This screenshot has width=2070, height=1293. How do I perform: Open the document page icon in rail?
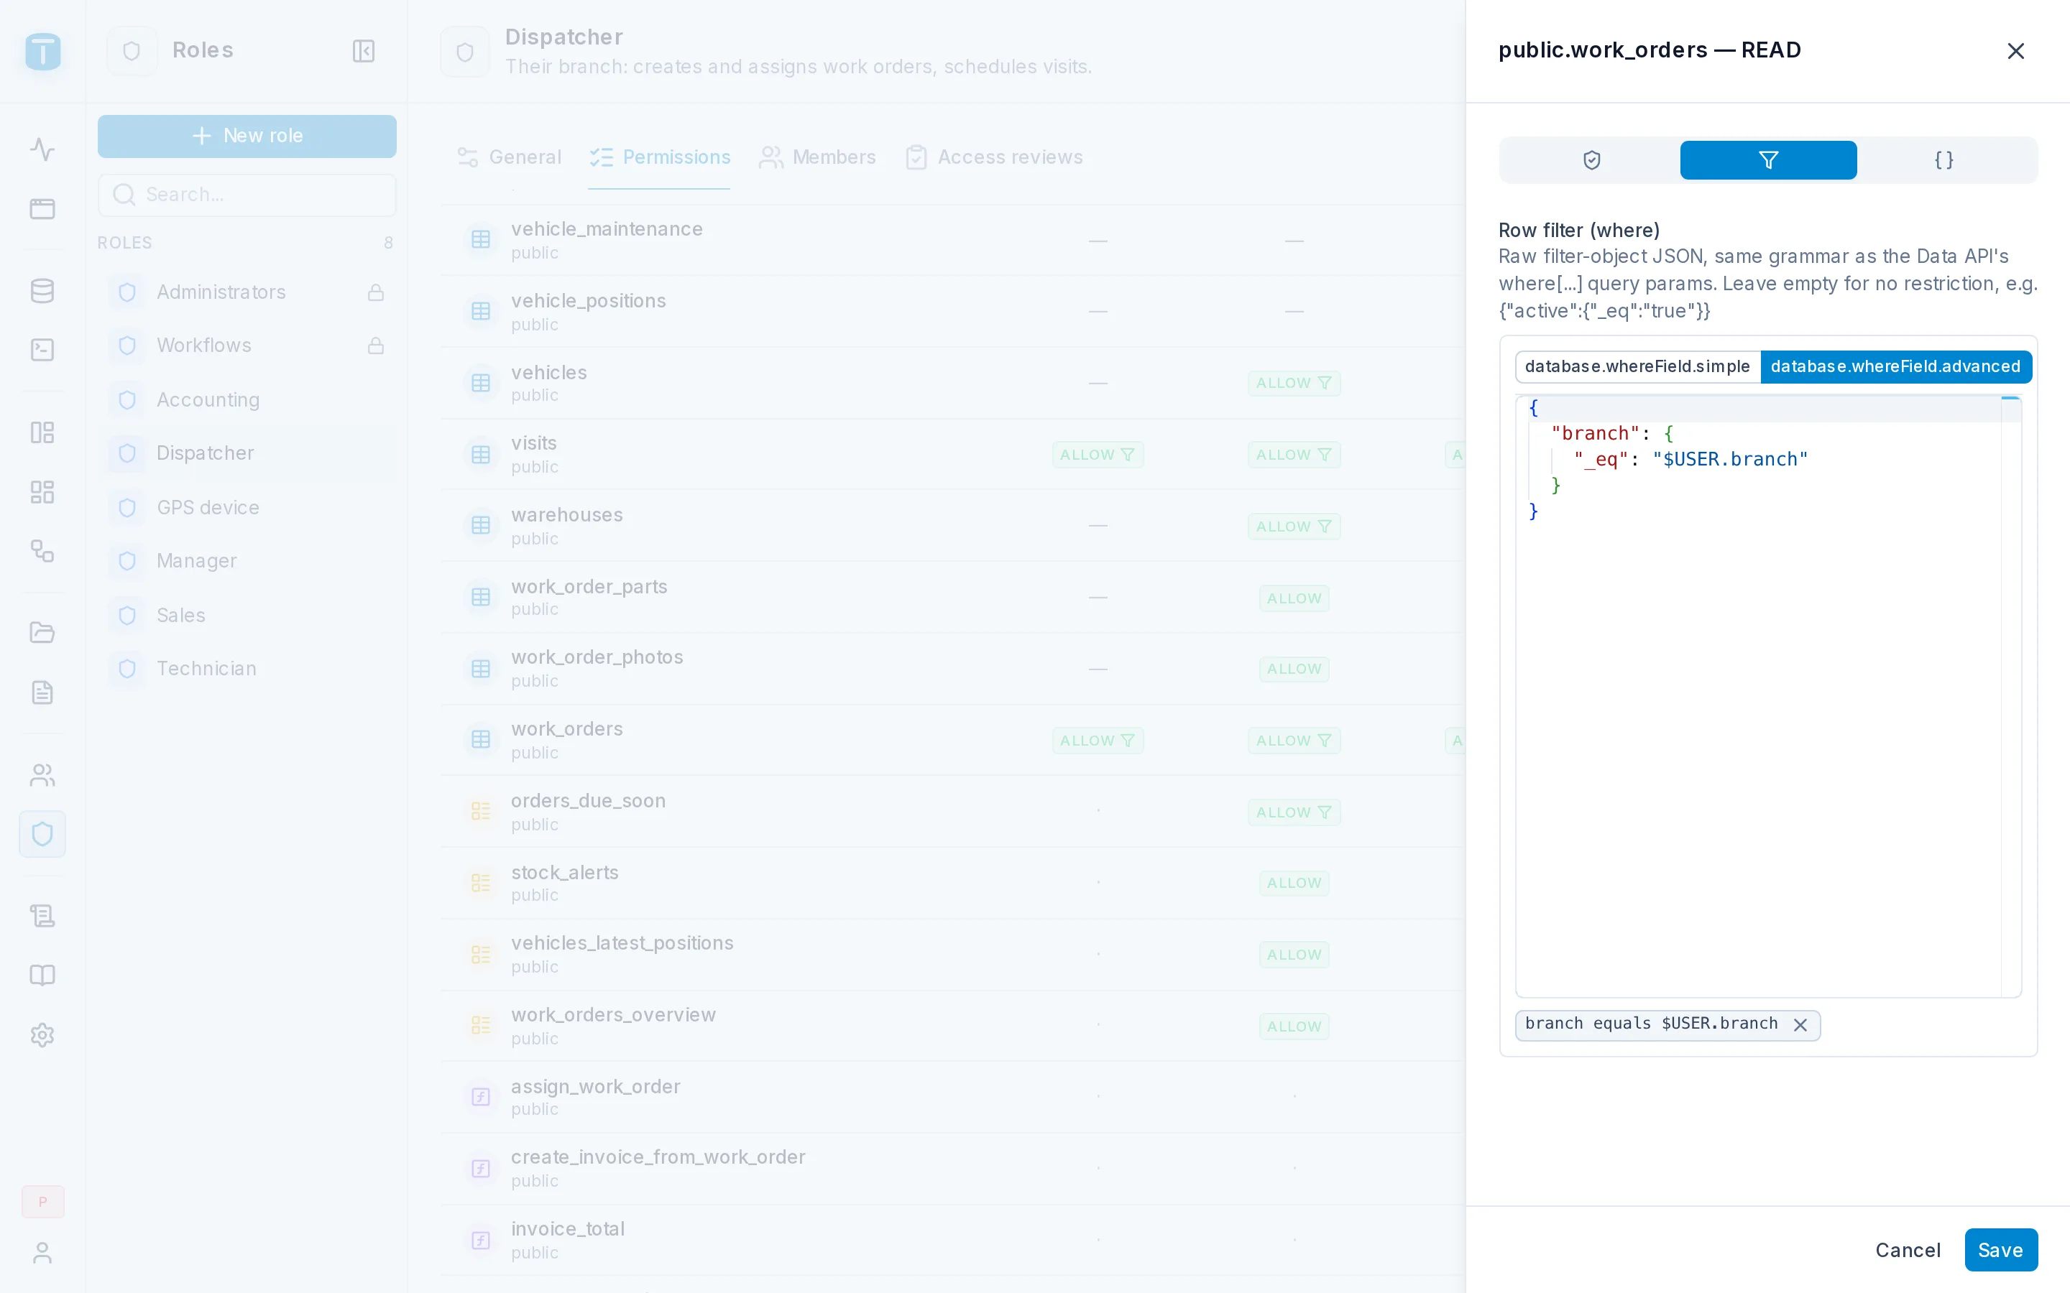point(42,692)
